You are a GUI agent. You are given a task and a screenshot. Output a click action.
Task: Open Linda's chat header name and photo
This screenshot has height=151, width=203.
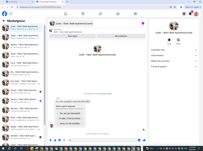click(x=71, y=23)
